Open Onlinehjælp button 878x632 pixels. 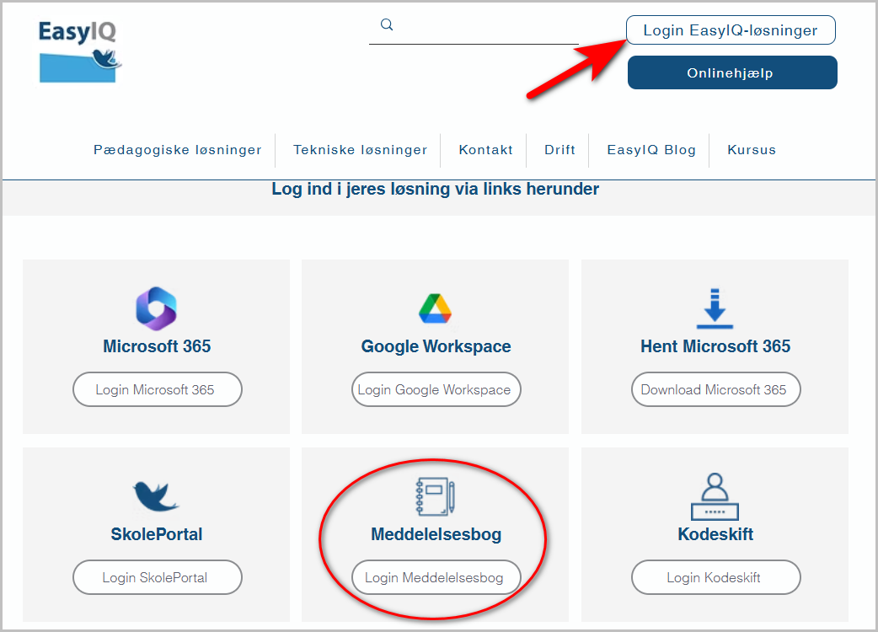coord(732,72)
